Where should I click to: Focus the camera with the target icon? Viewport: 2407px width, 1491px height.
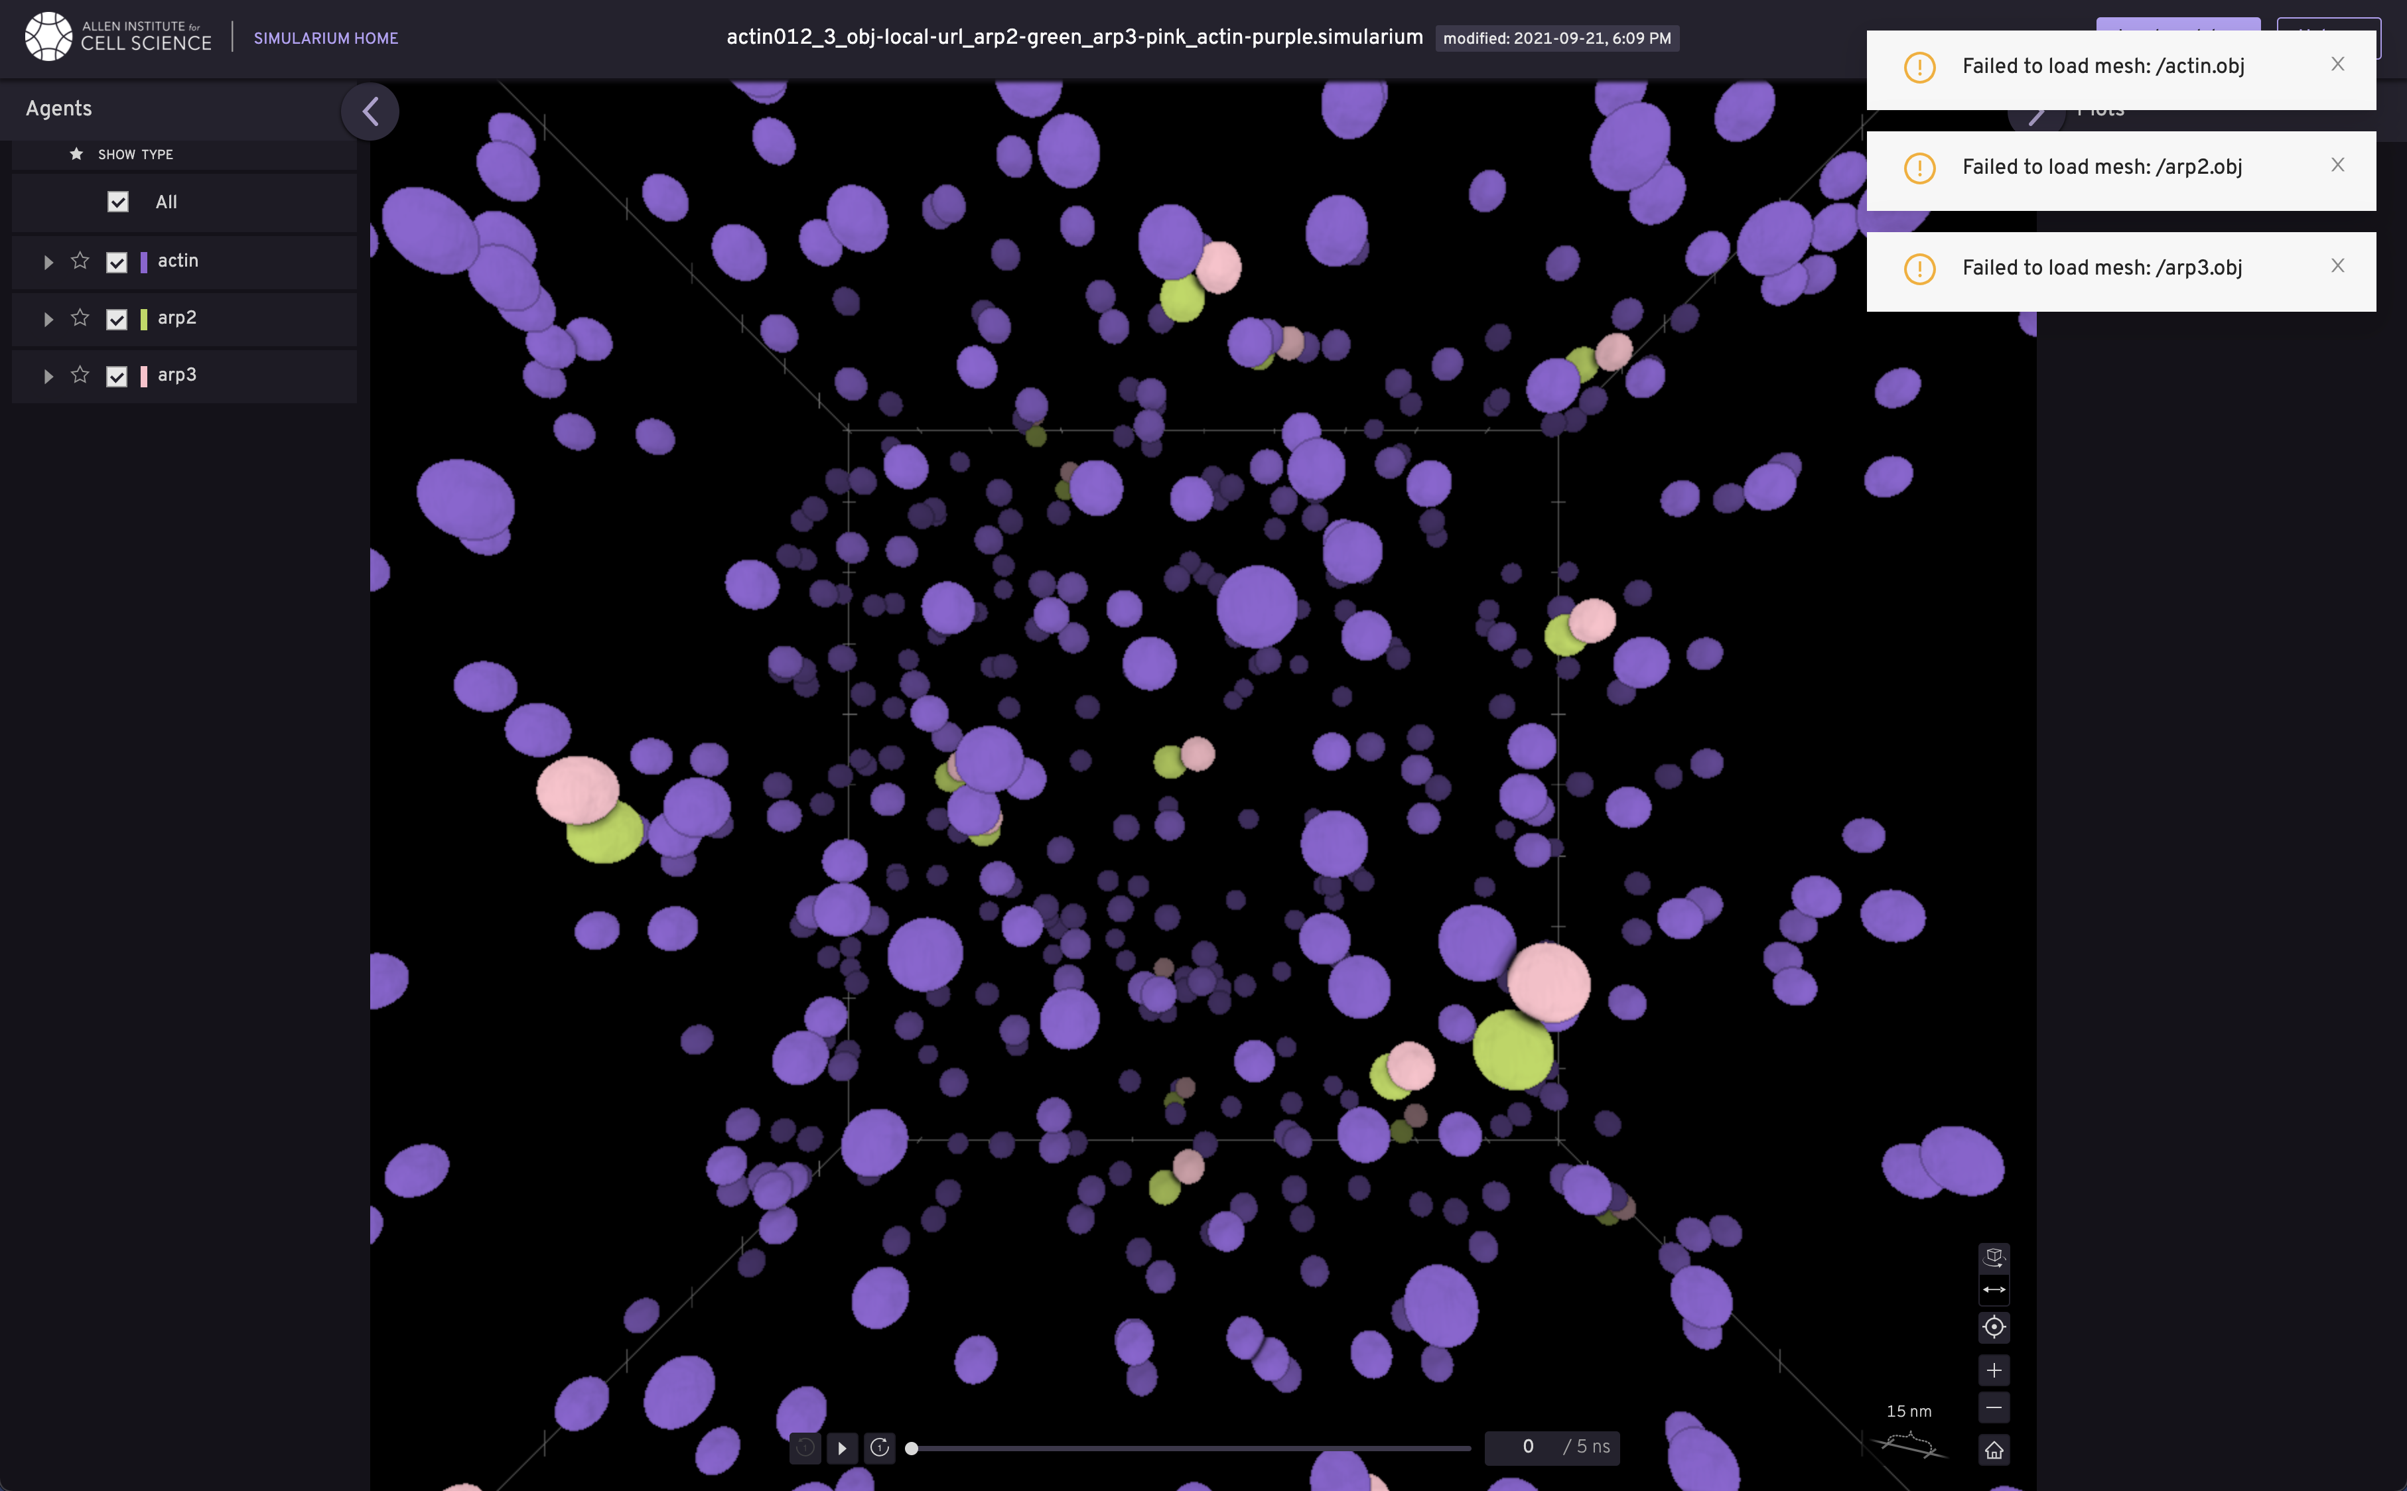pos(1994,1327)
